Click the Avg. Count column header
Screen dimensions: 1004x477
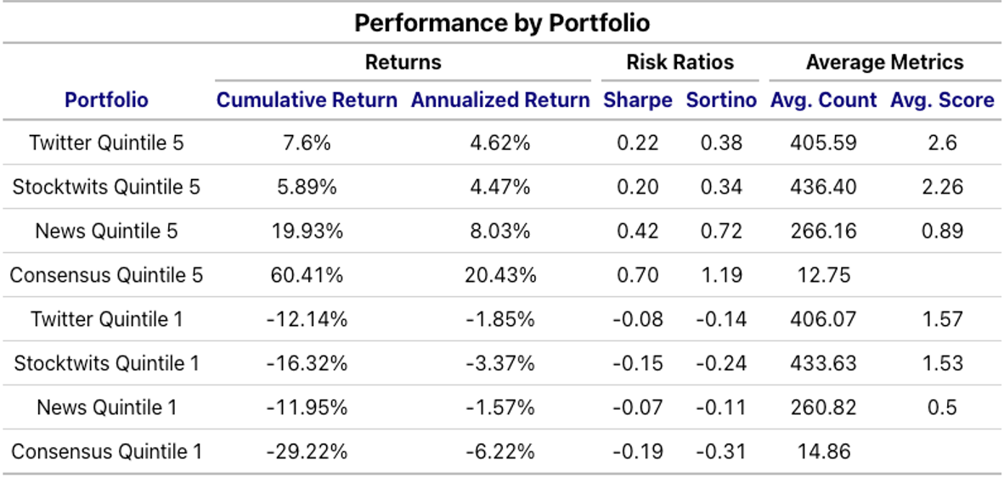824,100
